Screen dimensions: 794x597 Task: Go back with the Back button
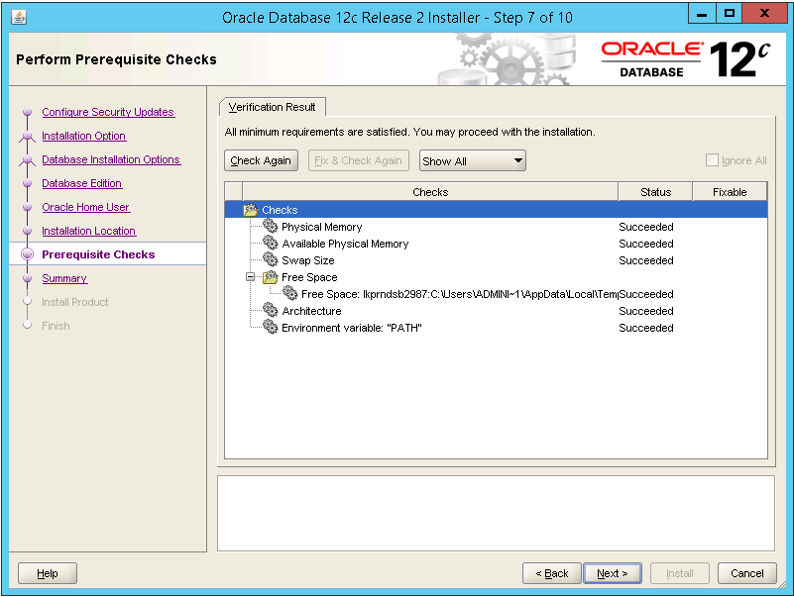tap(551, 573)
